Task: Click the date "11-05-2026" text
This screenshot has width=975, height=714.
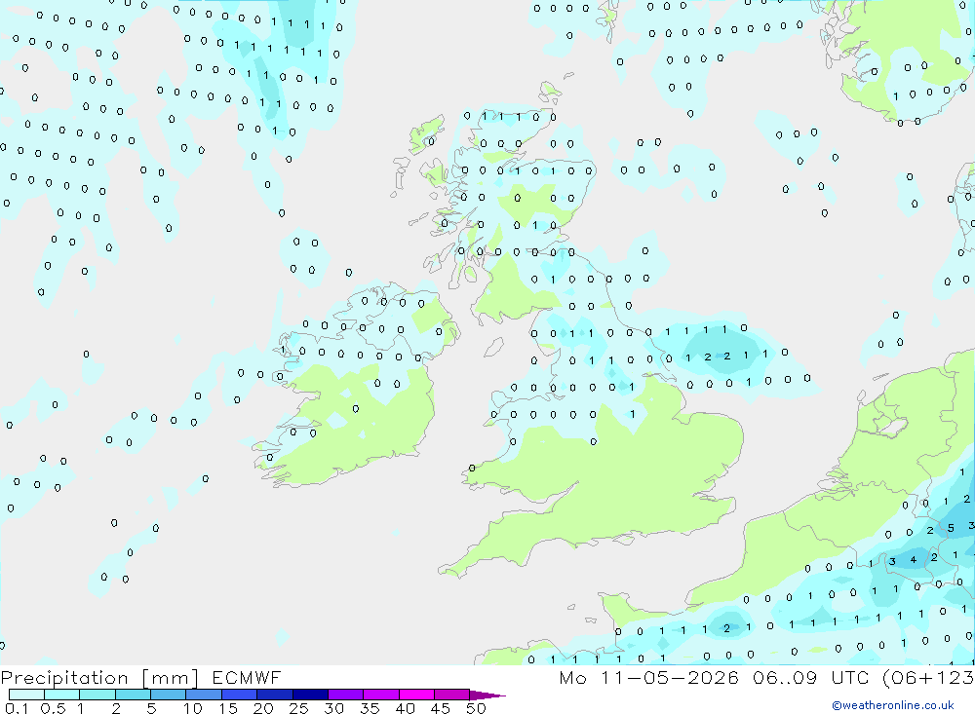Action: click(x=670, y=677)
